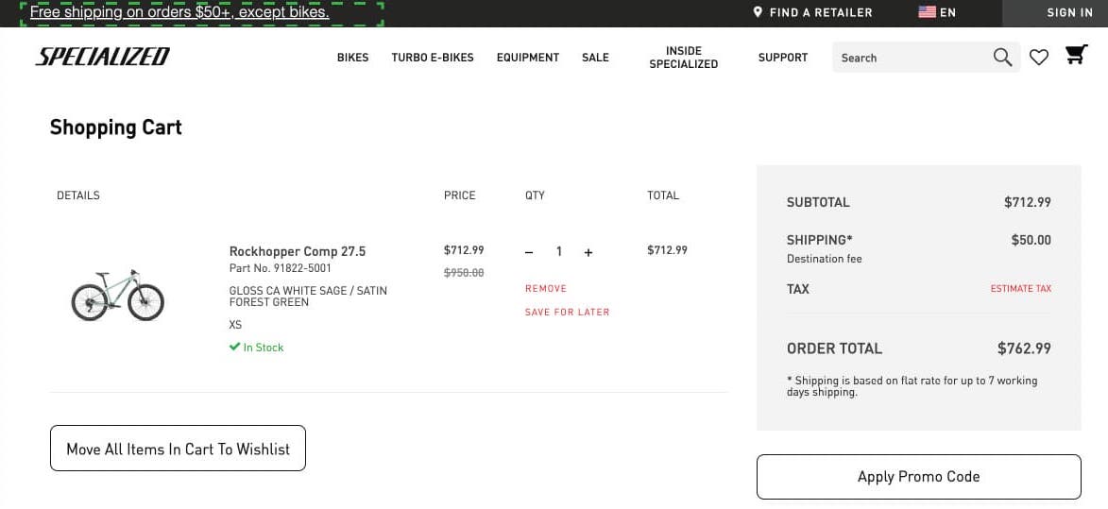Screen dimensions: 1108x509
Task: Open the Support menu
Action: 783,58
